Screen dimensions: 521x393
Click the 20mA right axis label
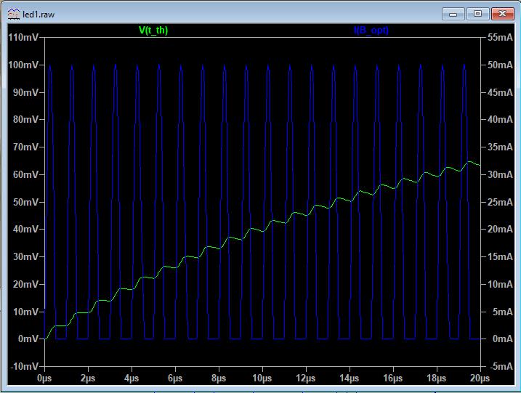[500, 229]
